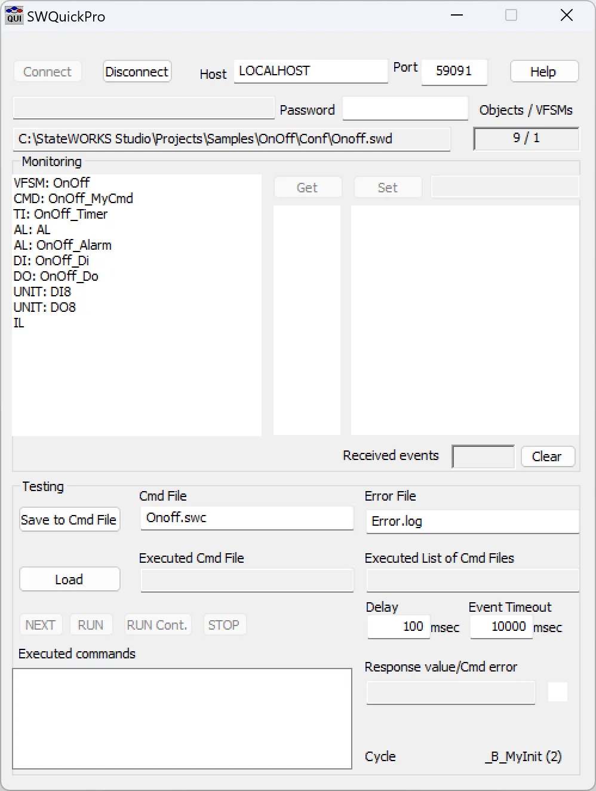Click the SWQuickPro app icon in title bar
This screenshot has width=596, height=791.
[x=14, y=16]
